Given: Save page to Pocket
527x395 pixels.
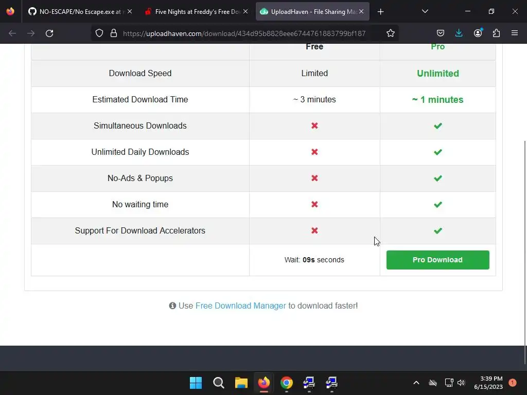Looking at the screenshot, I should click(x=441, y=33).
